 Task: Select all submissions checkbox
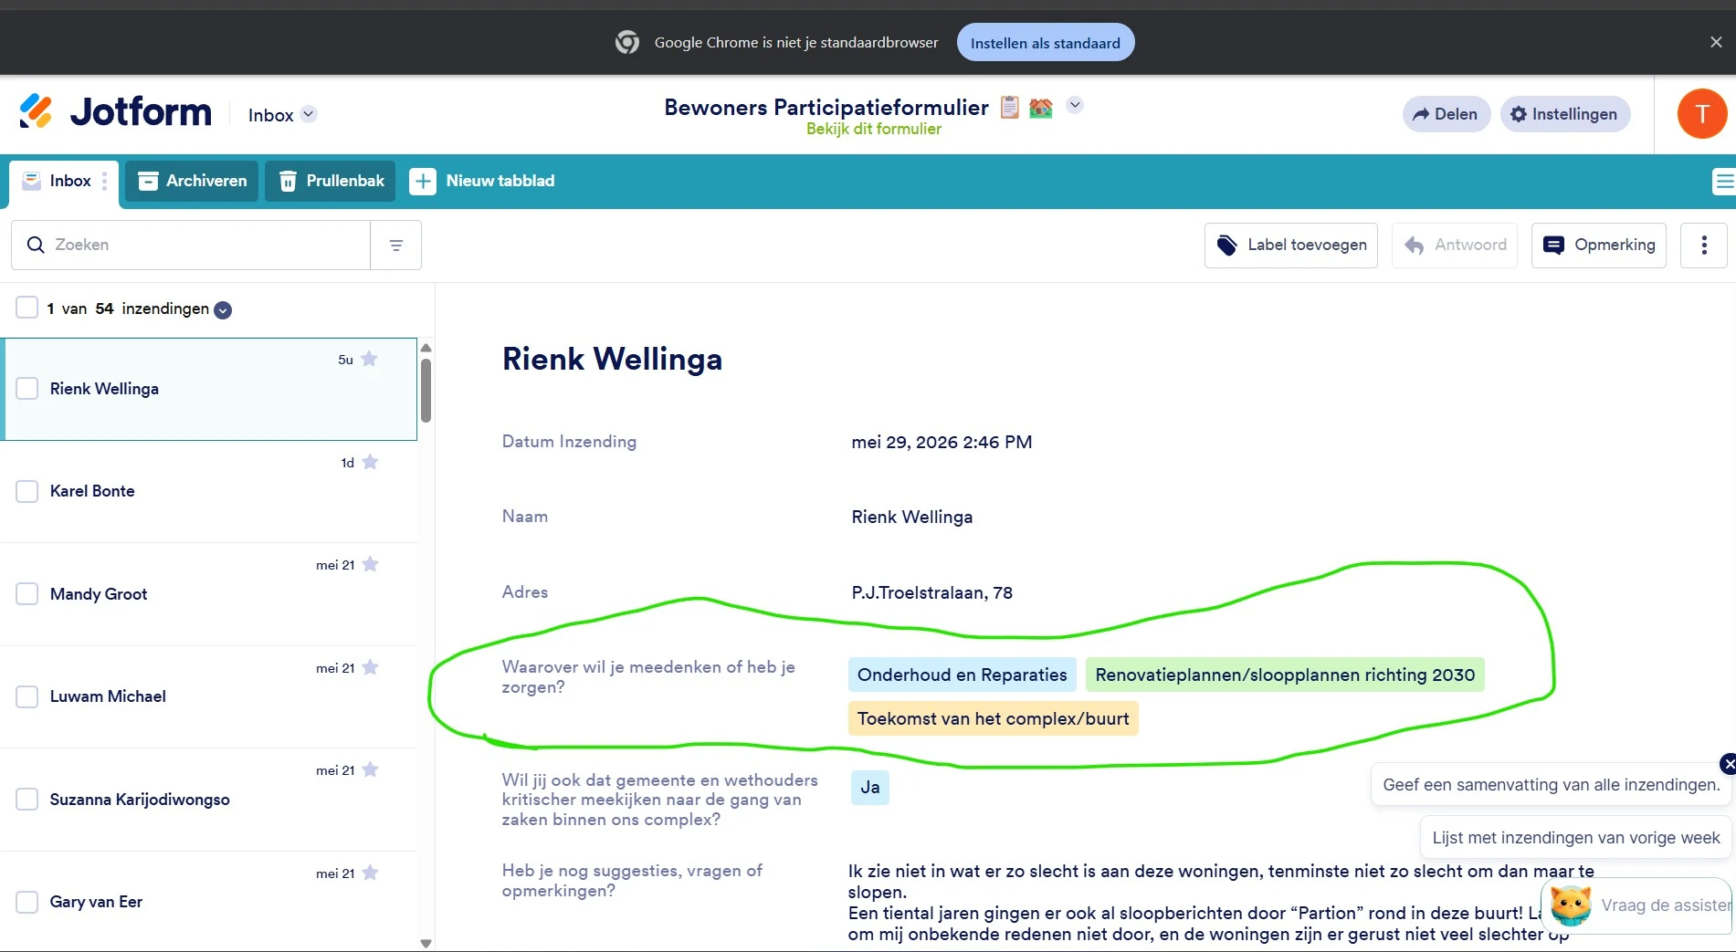26,308
